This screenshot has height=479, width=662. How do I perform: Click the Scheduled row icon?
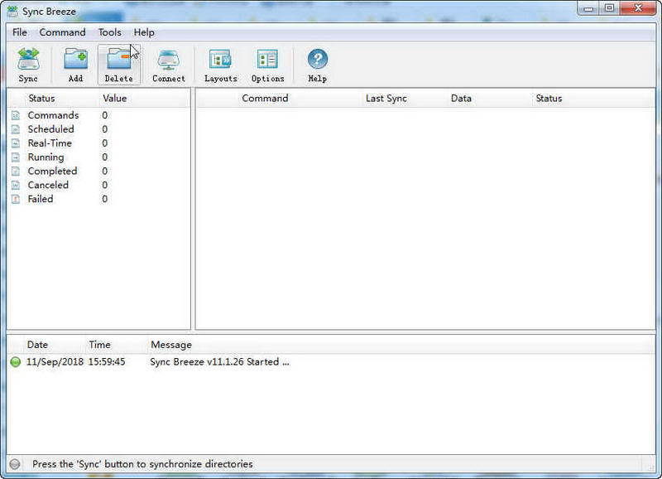pyautogui.click(x=16, y=129)
